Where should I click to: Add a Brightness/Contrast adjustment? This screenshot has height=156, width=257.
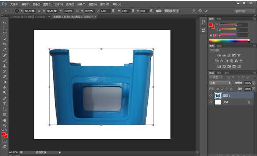coord(219,55)
